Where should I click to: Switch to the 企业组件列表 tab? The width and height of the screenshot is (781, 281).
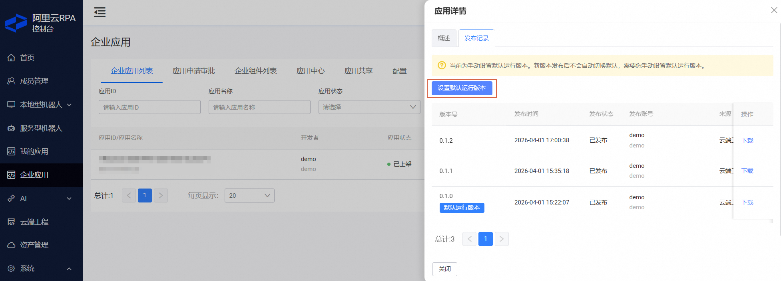255,71
